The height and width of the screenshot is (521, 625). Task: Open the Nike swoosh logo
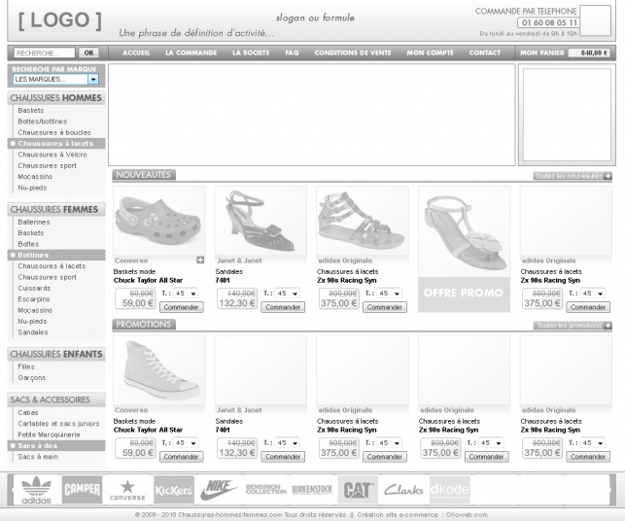[x=219, y=489]
